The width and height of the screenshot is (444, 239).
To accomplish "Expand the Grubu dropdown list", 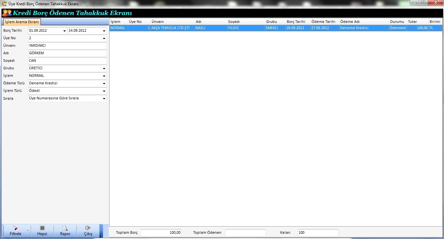I will coord(104,69).
